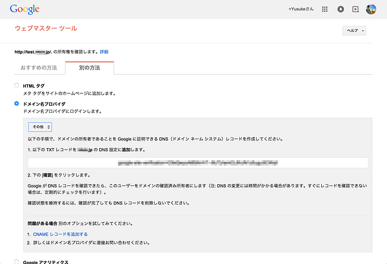Click the 詳細 link

104,52
